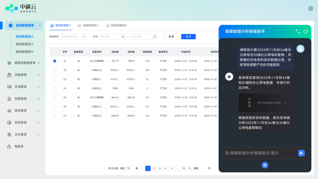Refresh the AI assistant conversation

pyautogui.click(x=305, y=32)
